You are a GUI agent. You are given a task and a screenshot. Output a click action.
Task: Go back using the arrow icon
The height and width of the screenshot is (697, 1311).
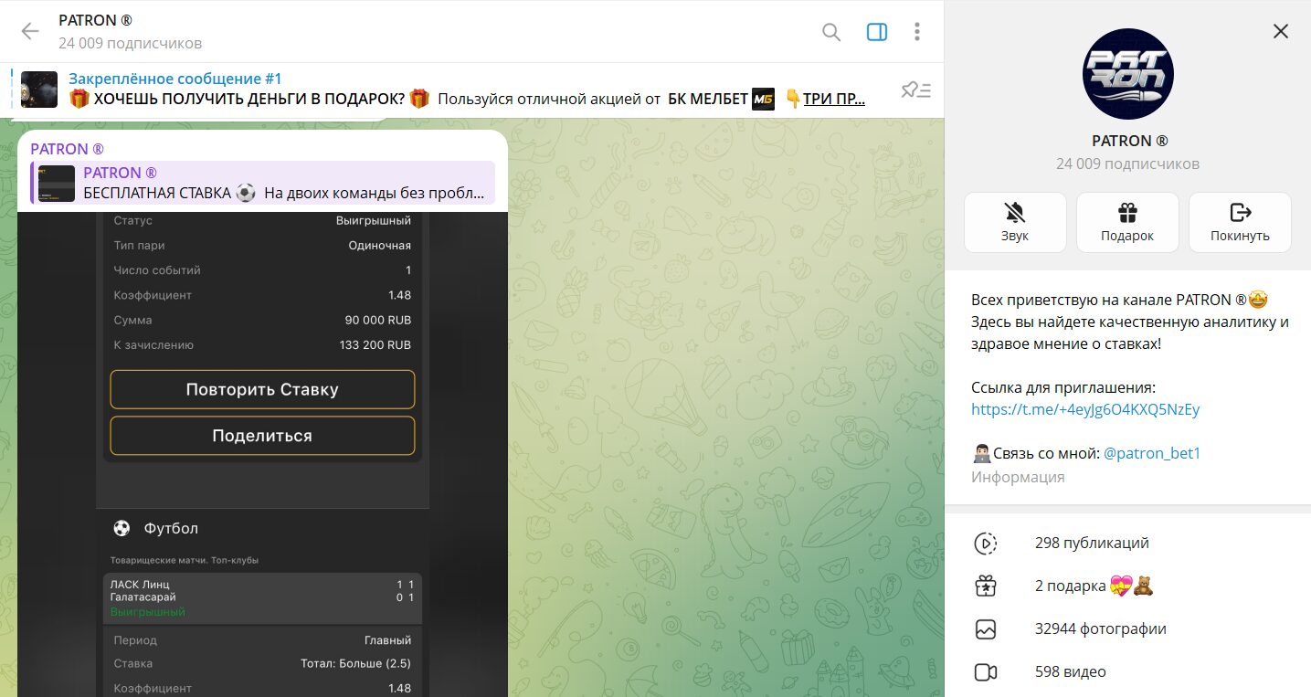[x=30, y=32]
